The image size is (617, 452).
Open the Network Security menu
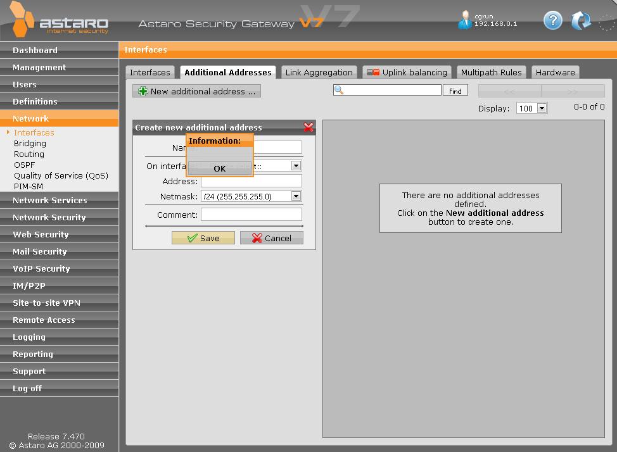pos(59,217)
